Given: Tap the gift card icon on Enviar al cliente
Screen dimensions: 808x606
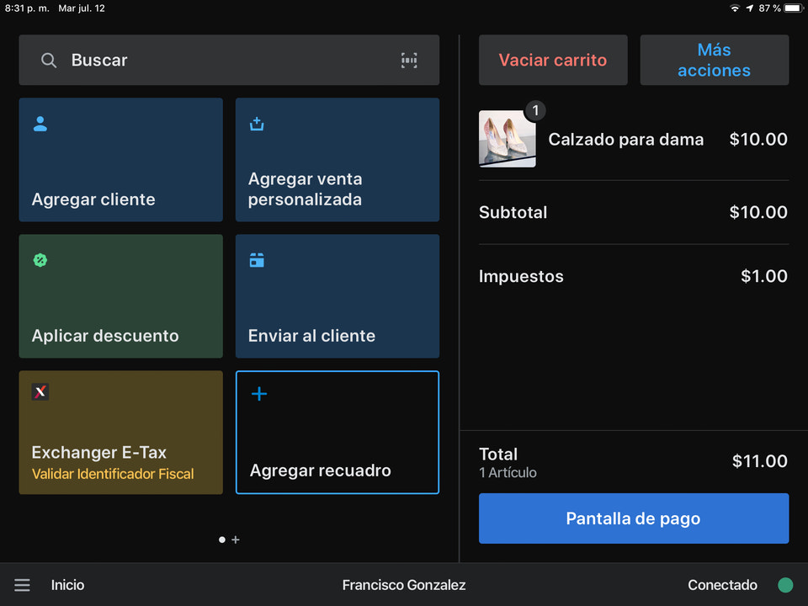Looking at the screenshot, I should [256, 260].
